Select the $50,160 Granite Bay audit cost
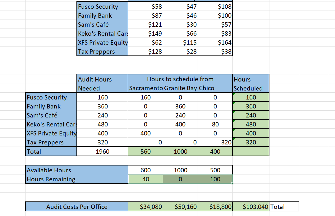335x216 pixels. [x=180, y=206]
